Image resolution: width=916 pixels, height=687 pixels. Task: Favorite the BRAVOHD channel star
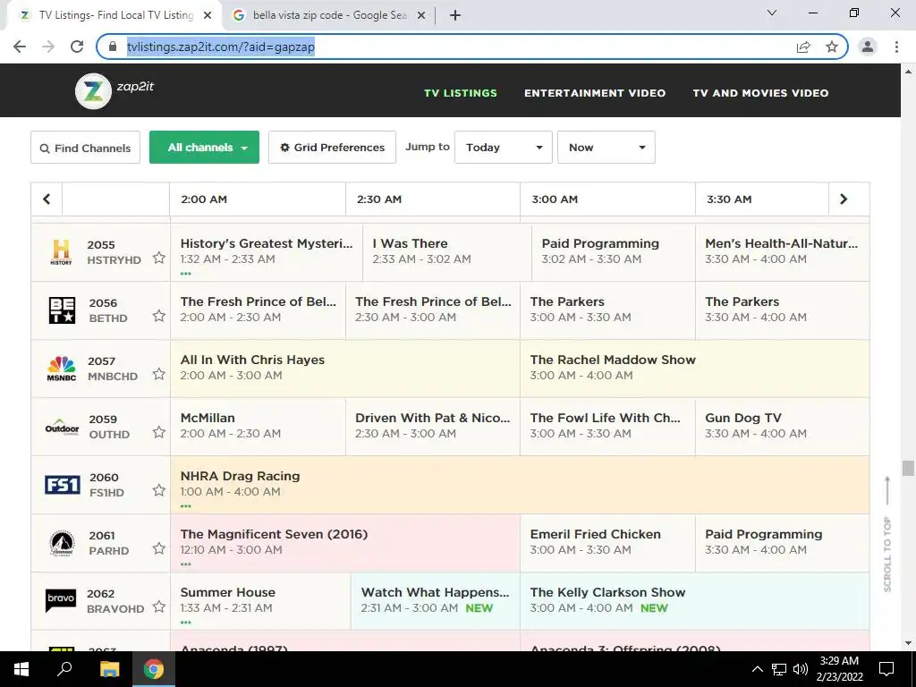tap(159, 606)
